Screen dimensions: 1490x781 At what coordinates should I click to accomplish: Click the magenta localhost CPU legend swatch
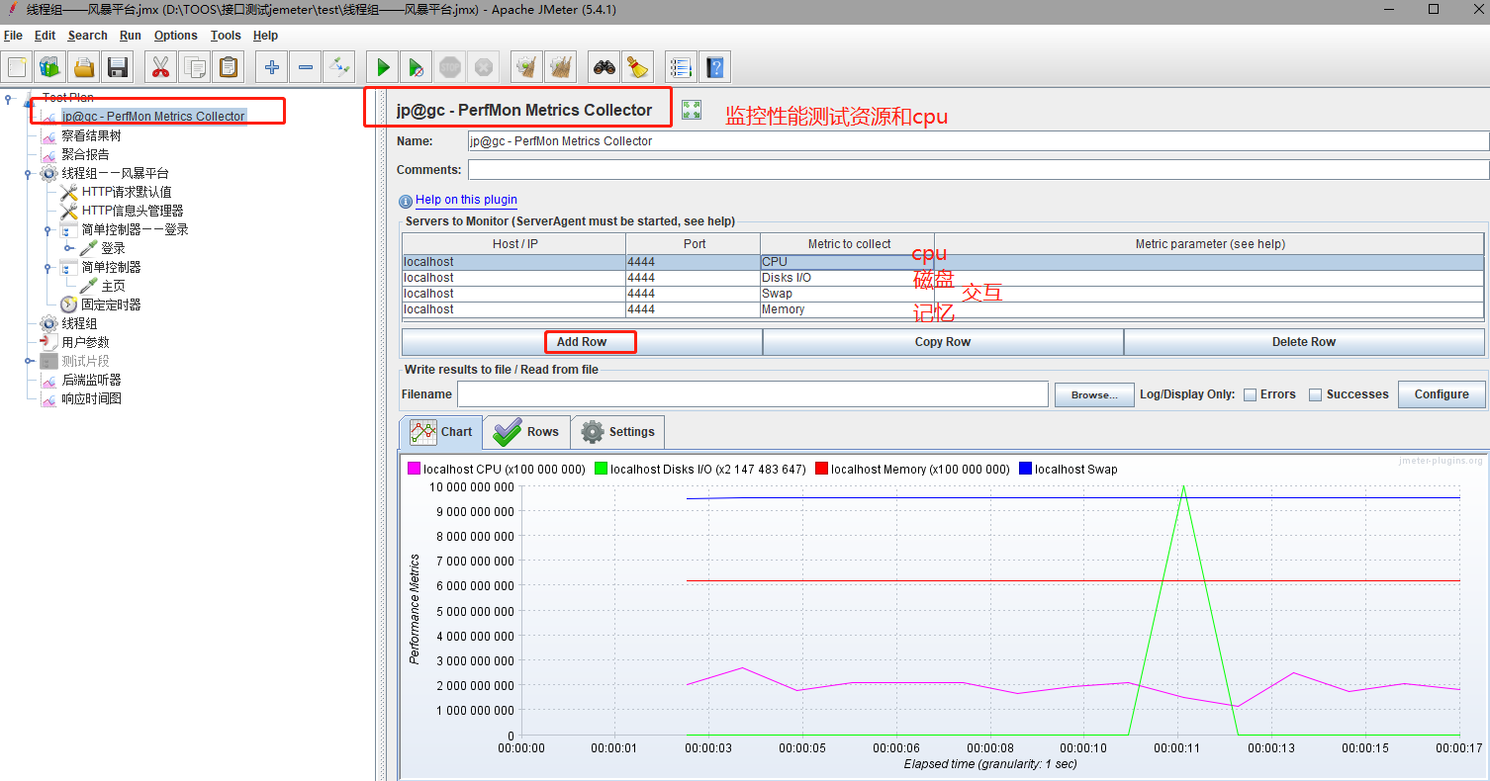pyautogui.click(x=415, y=470)
